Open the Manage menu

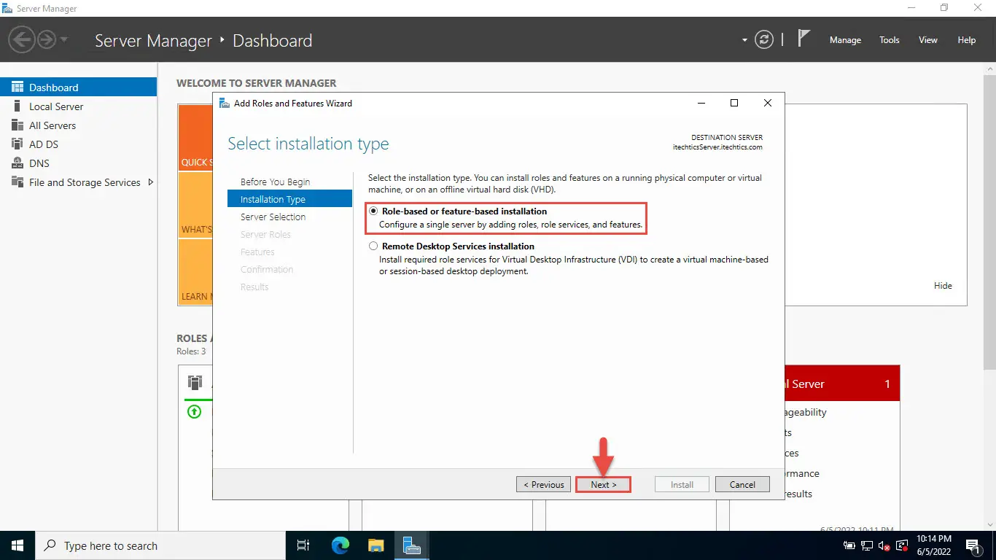click(845, 40)
